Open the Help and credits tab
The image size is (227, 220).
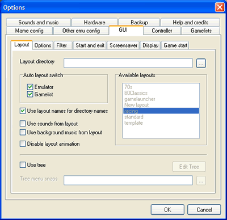(190, 22)
